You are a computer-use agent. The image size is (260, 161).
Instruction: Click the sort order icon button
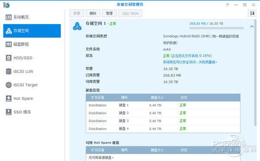click(252, 13)
